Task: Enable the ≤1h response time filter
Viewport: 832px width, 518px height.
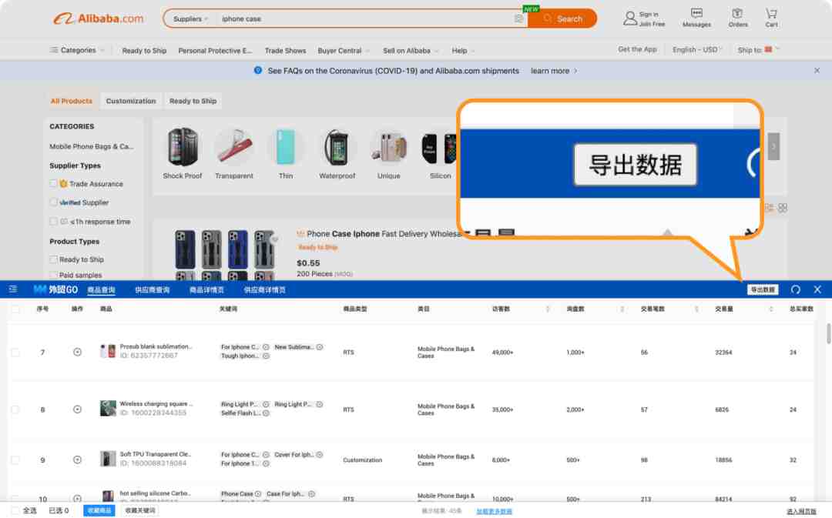Action: click(x=53, y=221)
